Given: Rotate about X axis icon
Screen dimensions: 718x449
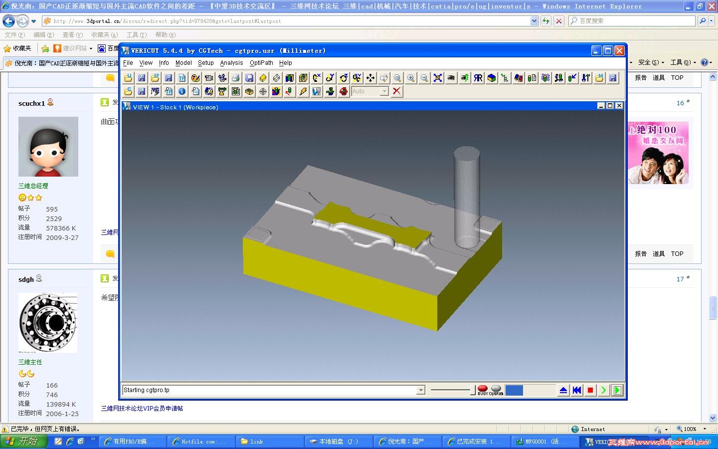Looking at the screenshot, I should (317, 78).
